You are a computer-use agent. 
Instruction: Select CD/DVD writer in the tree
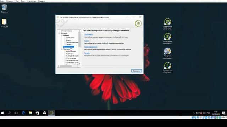[x=71, y=58]
